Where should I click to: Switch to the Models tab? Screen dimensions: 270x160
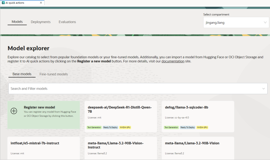point(17,22)
